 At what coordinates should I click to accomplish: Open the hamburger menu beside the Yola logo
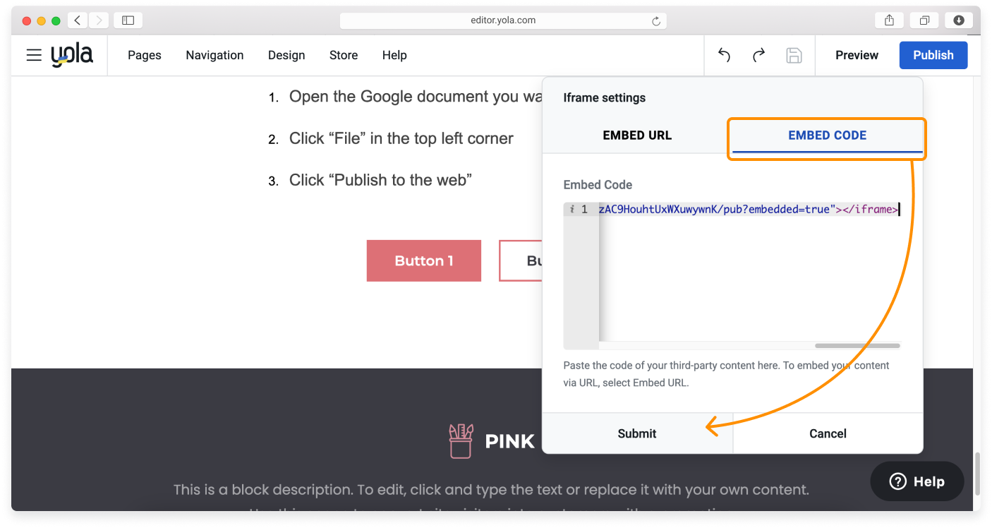pyautogui.click(x=33, y=55)
